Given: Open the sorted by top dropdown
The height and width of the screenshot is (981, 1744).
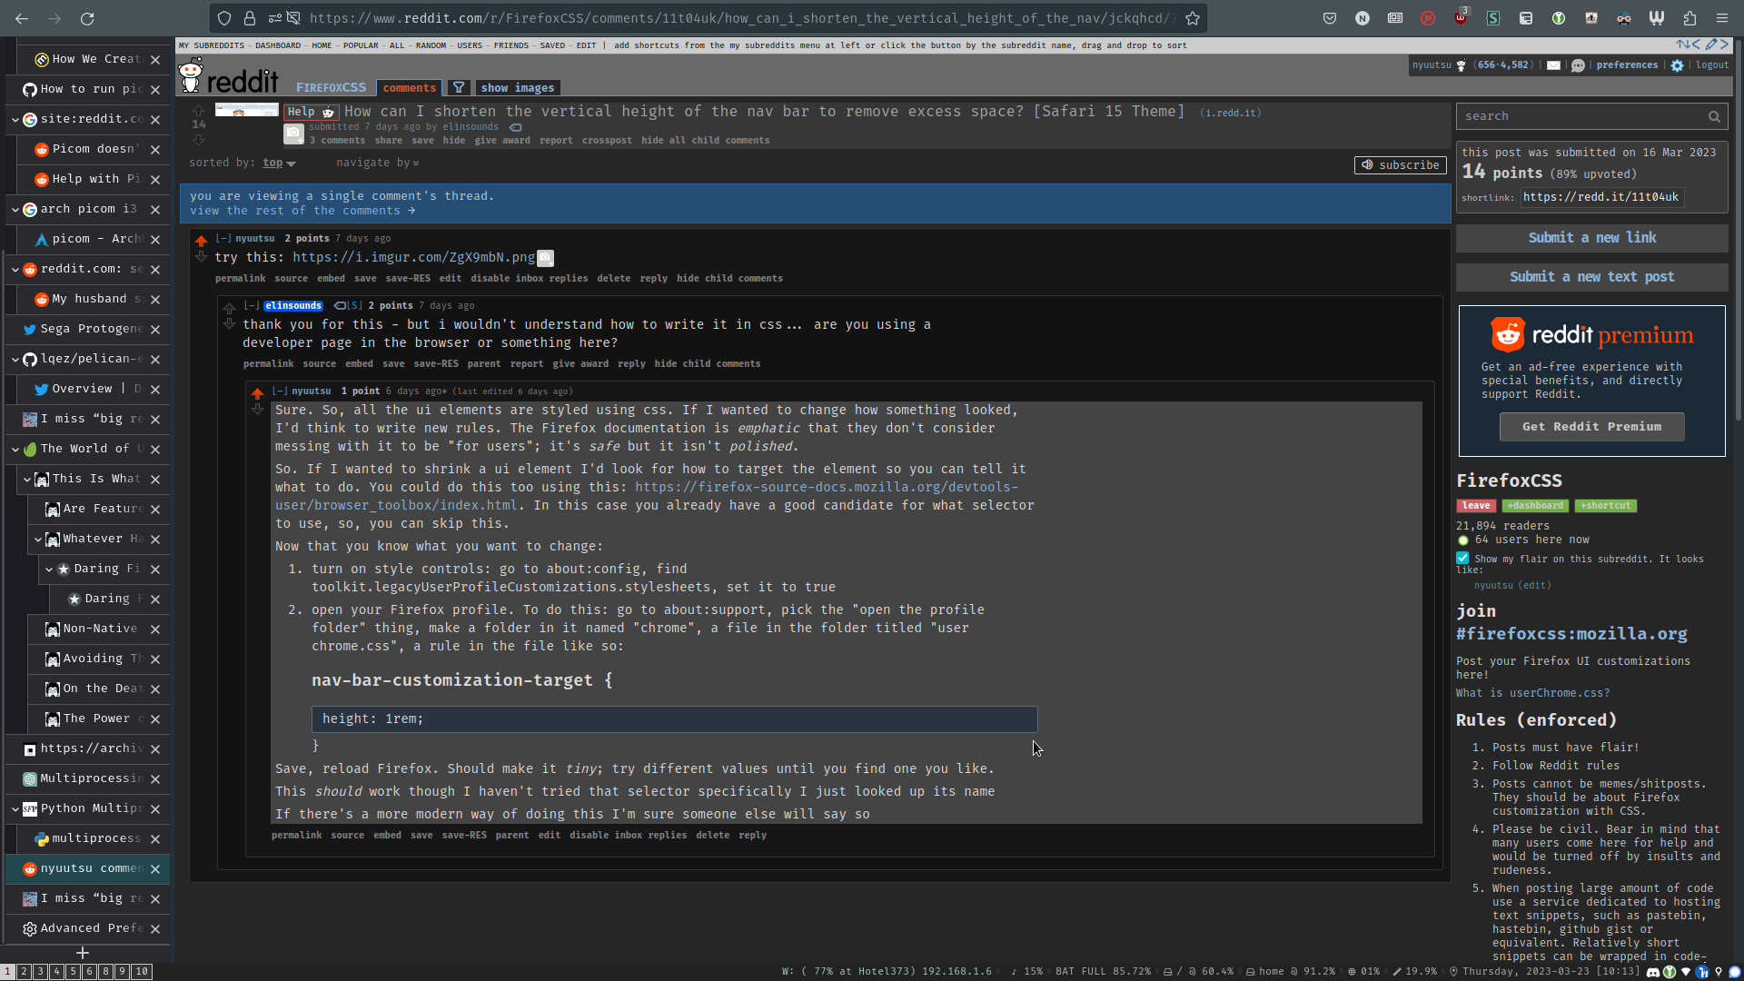Looking at the screenshot, I should pos(279,163).
